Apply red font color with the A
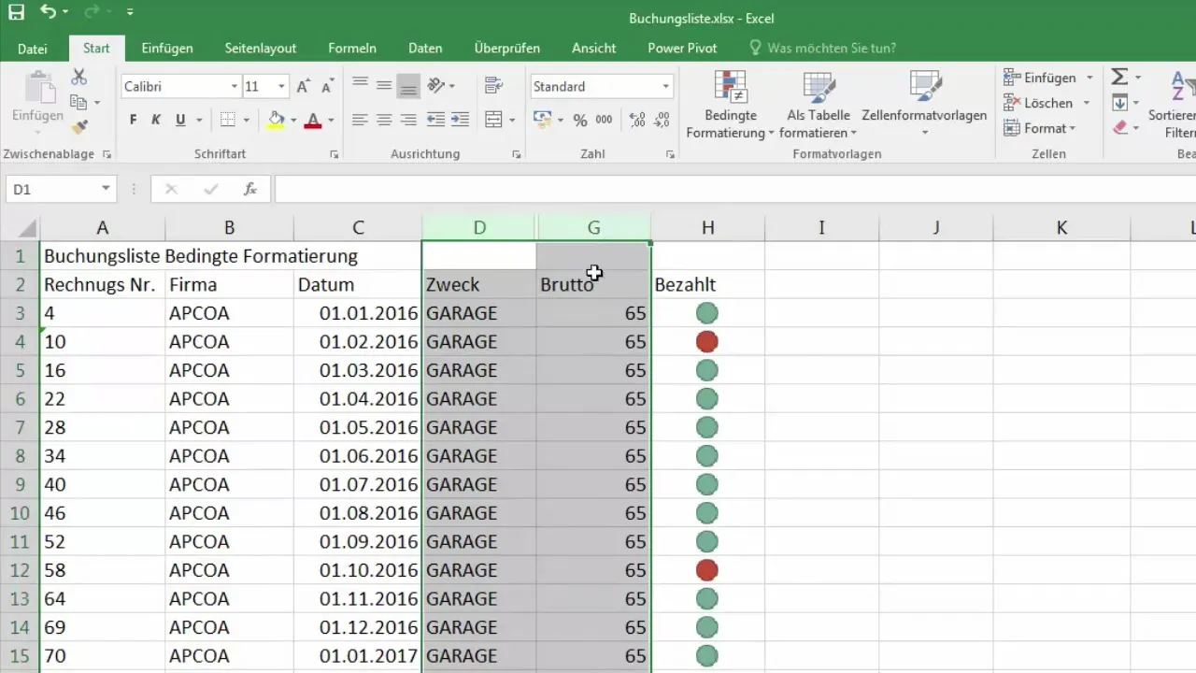This screenshot has width=1196, height=673. tap(312, 120)
